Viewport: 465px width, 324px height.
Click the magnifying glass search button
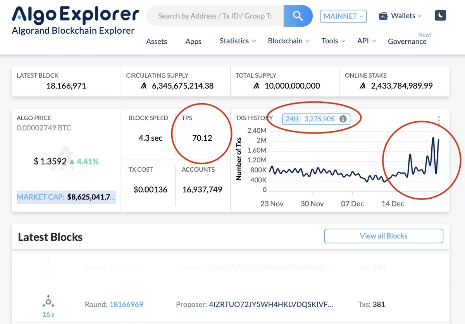[298, 16]
